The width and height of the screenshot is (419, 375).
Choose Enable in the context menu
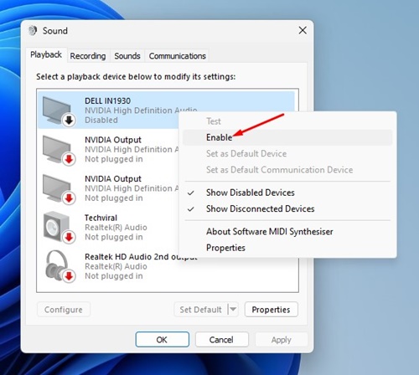click(287, 137)
